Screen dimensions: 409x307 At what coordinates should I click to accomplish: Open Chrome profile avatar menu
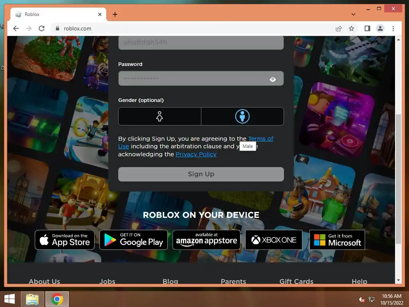(380, 28)
